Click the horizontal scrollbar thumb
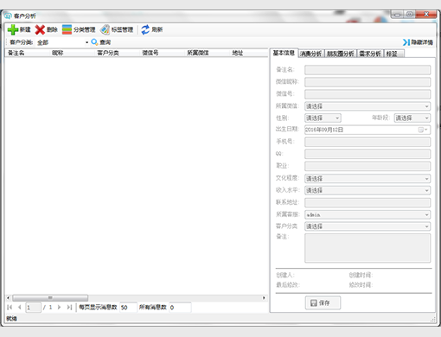The height and width of the screenshot is (337, 441). point(50,297)
